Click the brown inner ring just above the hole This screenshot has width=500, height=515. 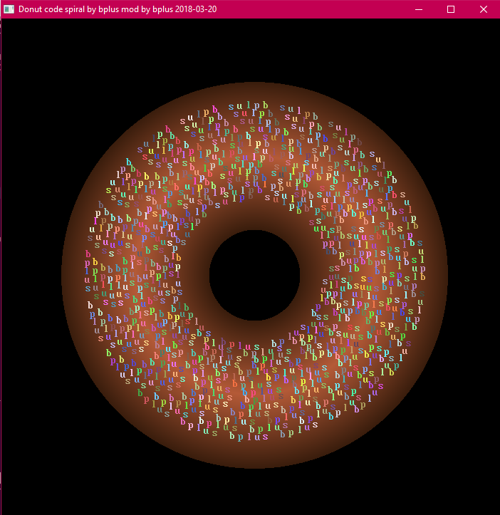click(x=254, y=217)
